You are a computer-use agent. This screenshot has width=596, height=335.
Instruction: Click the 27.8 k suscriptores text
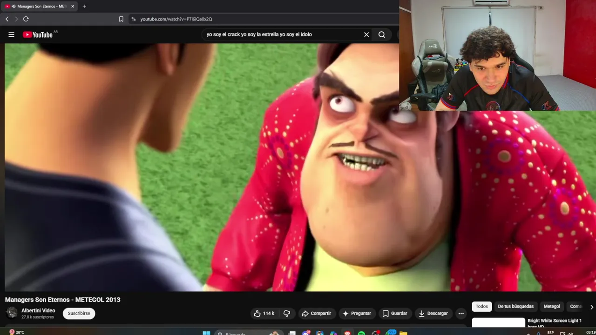(x=38, y=317)
